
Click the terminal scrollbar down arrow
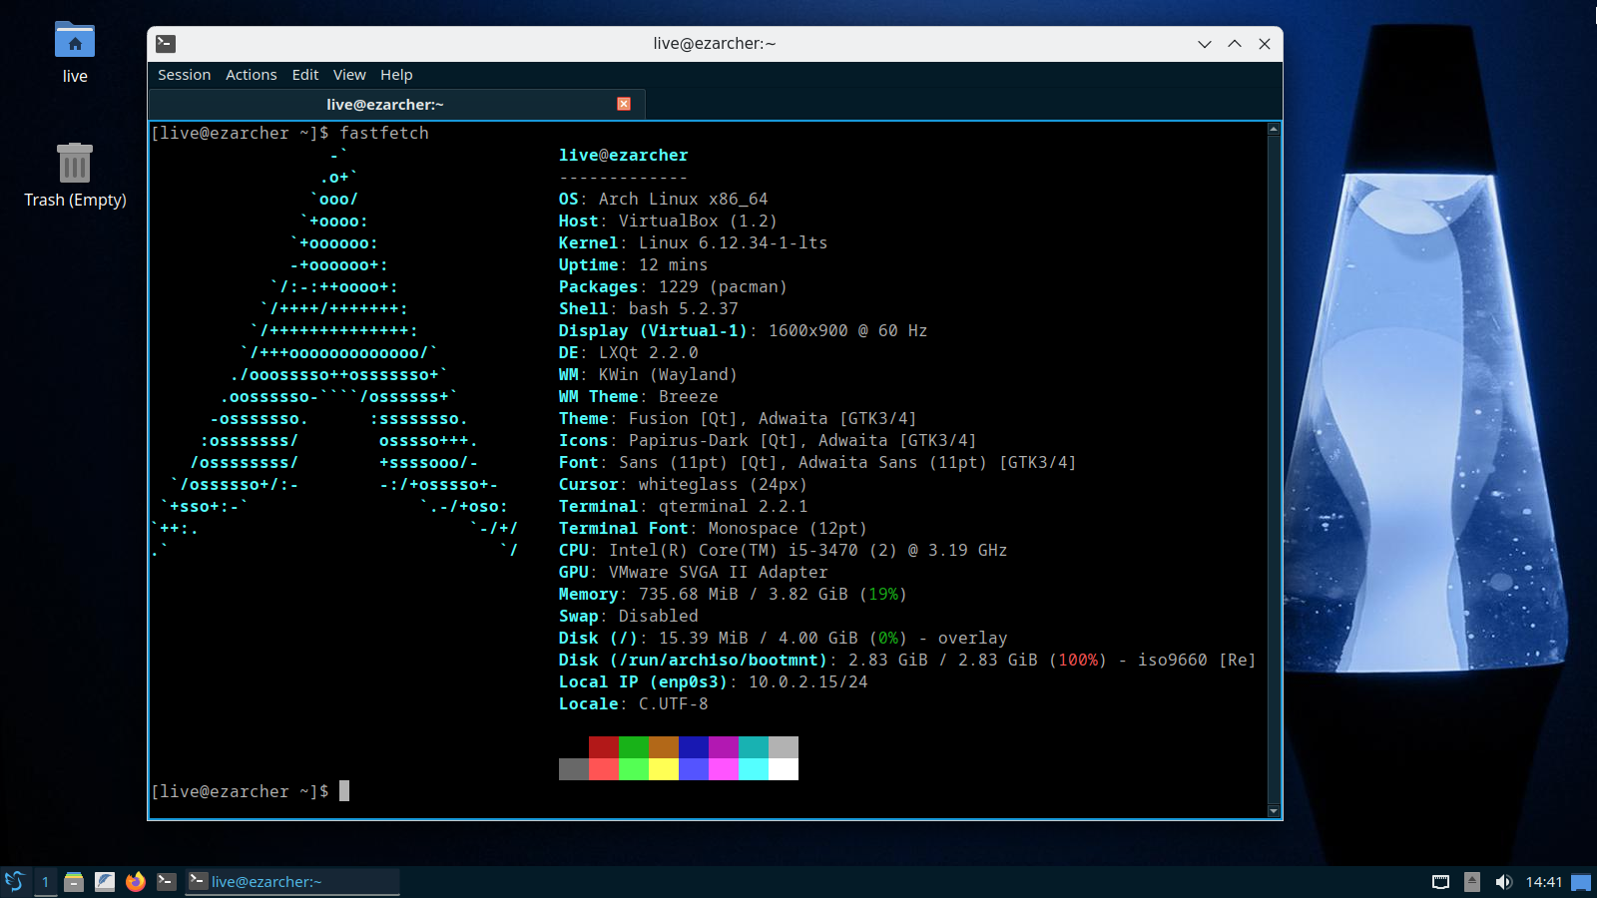[1274, 811]
